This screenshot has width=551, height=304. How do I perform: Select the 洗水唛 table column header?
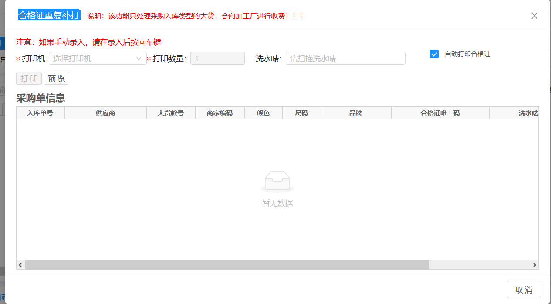[x=528, y=113]
